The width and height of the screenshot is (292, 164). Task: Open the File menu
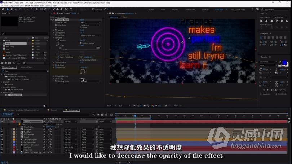click(2, 6)
